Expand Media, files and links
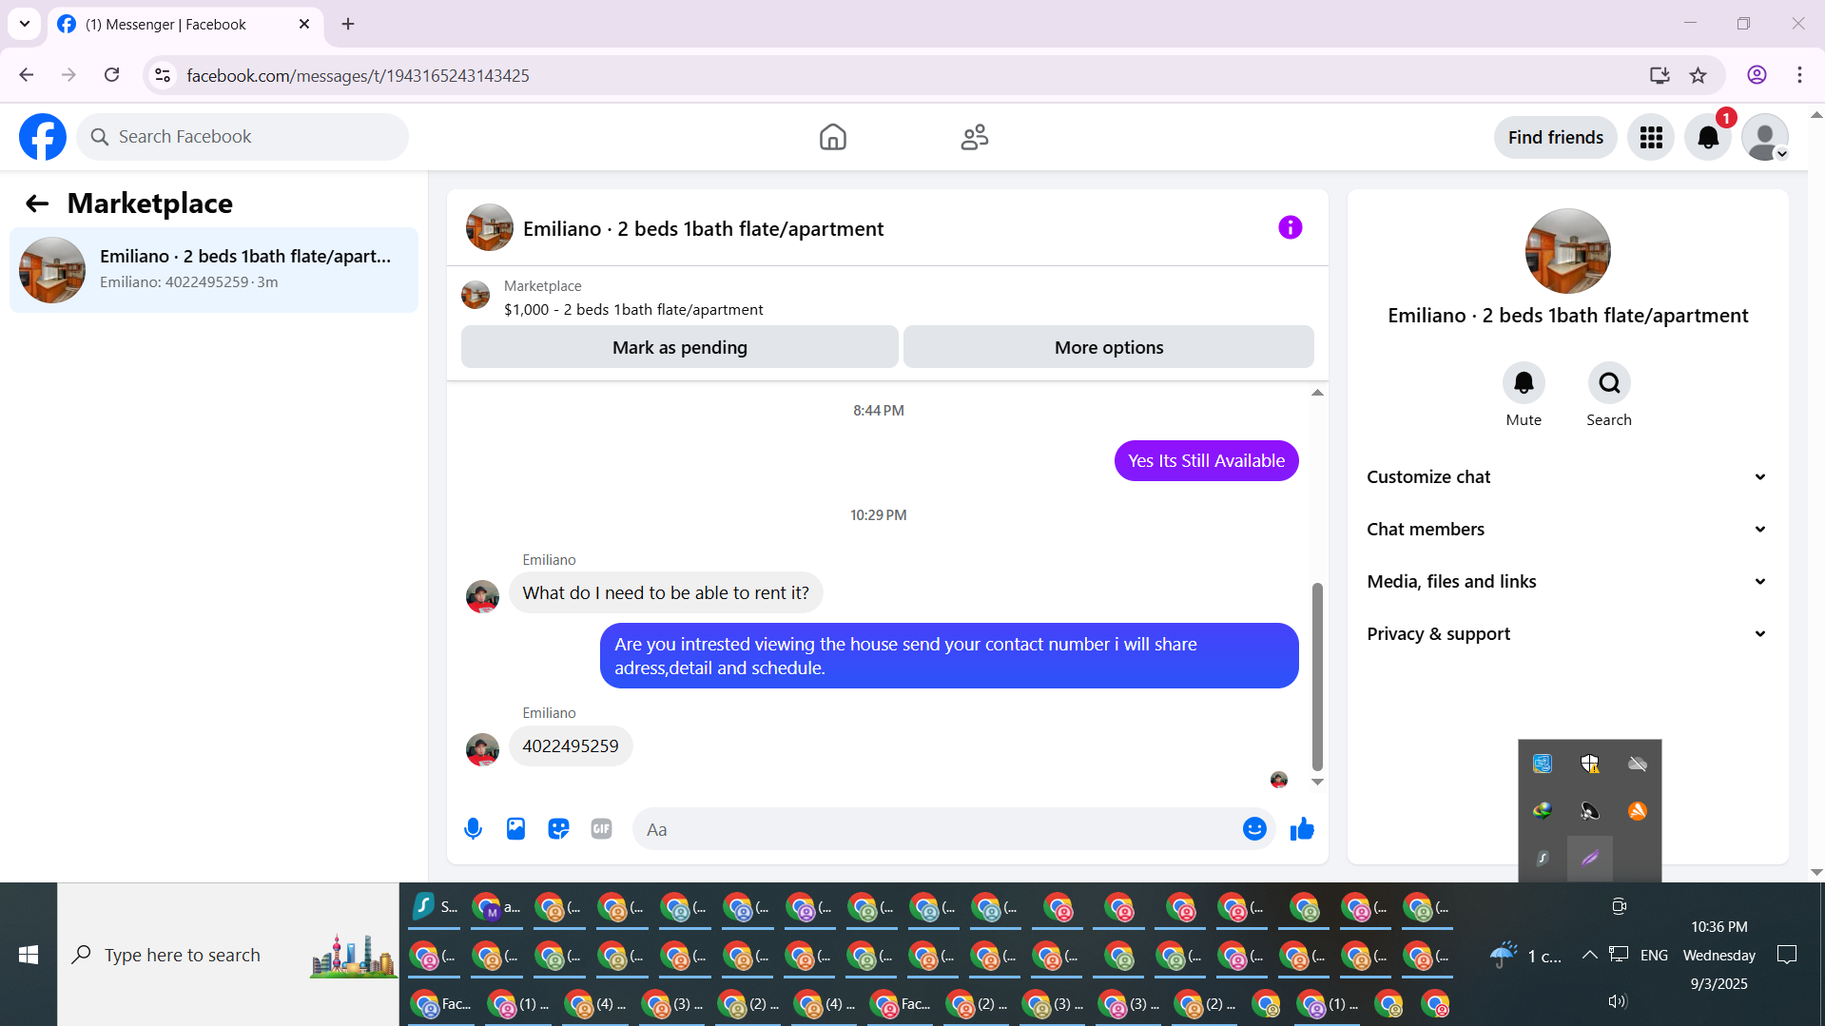The image size is (1825, 1026). point(1567,582)
